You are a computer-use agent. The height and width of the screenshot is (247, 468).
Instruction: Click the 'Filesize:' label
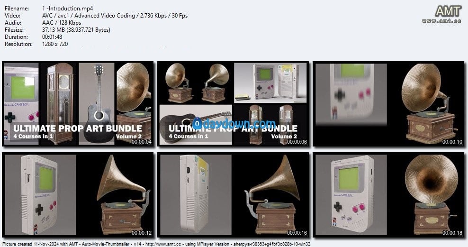[x=14, y=30]
